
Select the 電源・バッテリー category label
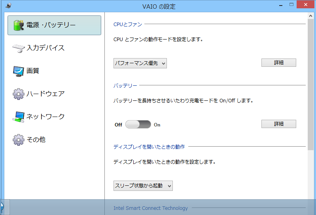click(51, 25)
